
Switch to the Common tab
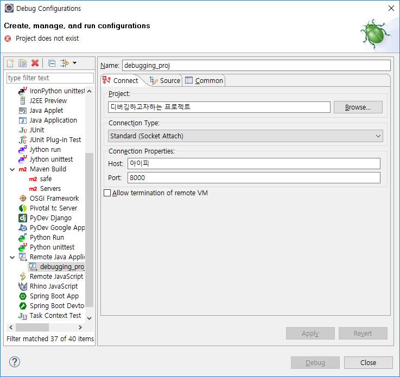[x=204, y=80]
